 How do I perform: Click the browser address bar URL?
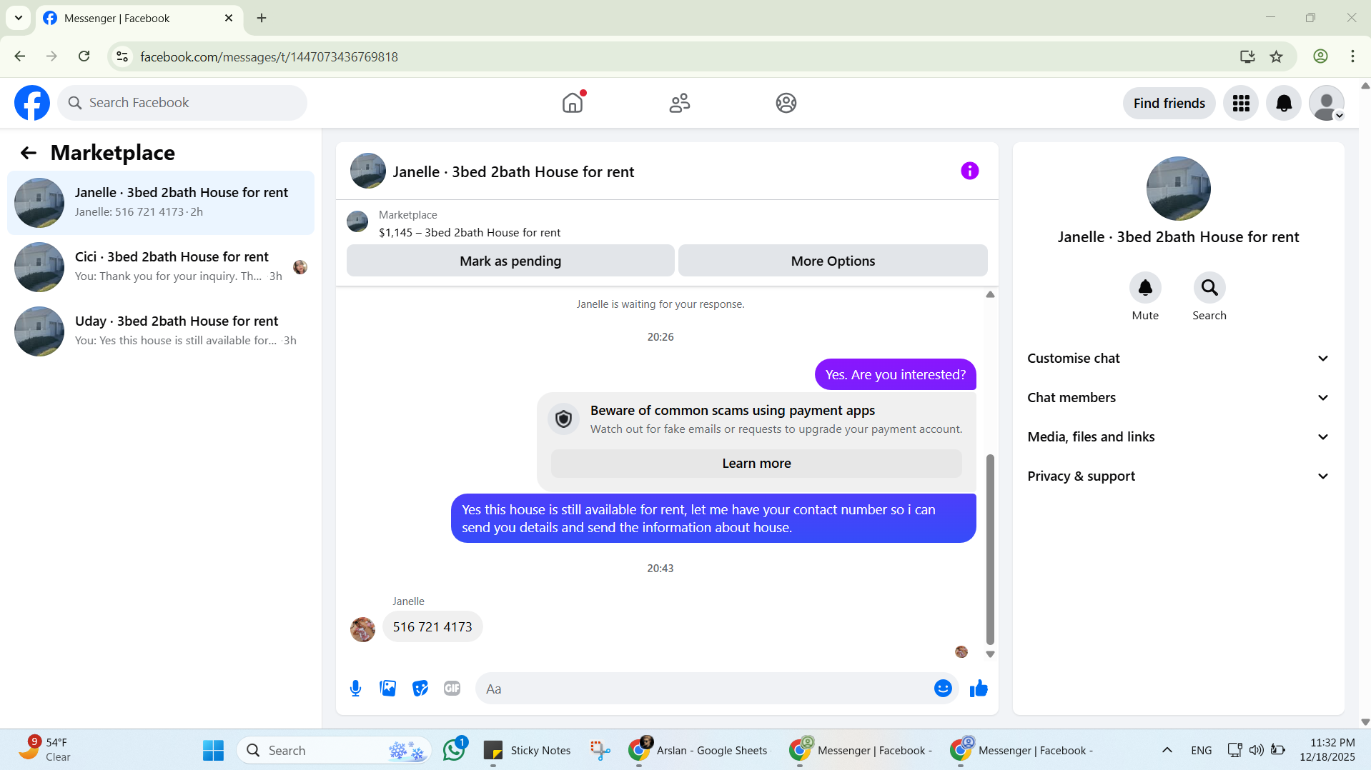click(x=269, y=56)
